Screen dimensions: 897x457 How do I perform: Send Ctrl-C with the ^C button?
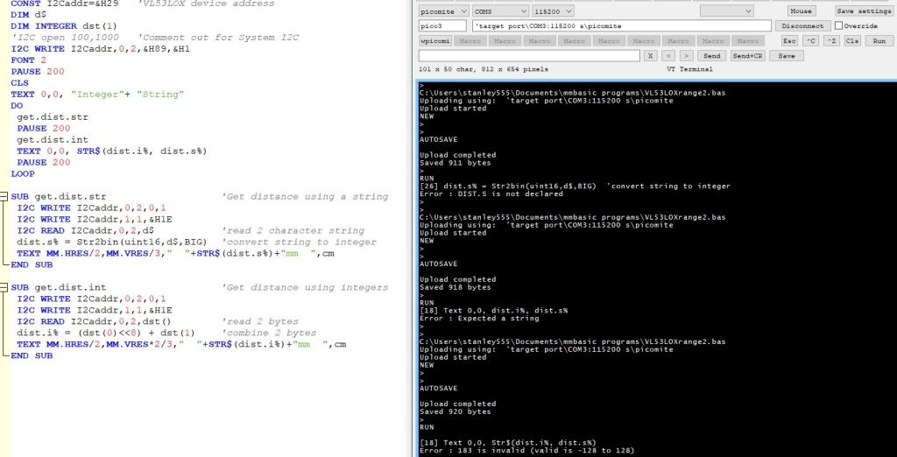(x=812, y=41)
